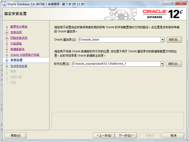The width and height of the screenshot is (189, 142).
Task: Click the Java installer icon in title bar
Action: (x=4, y=4)
